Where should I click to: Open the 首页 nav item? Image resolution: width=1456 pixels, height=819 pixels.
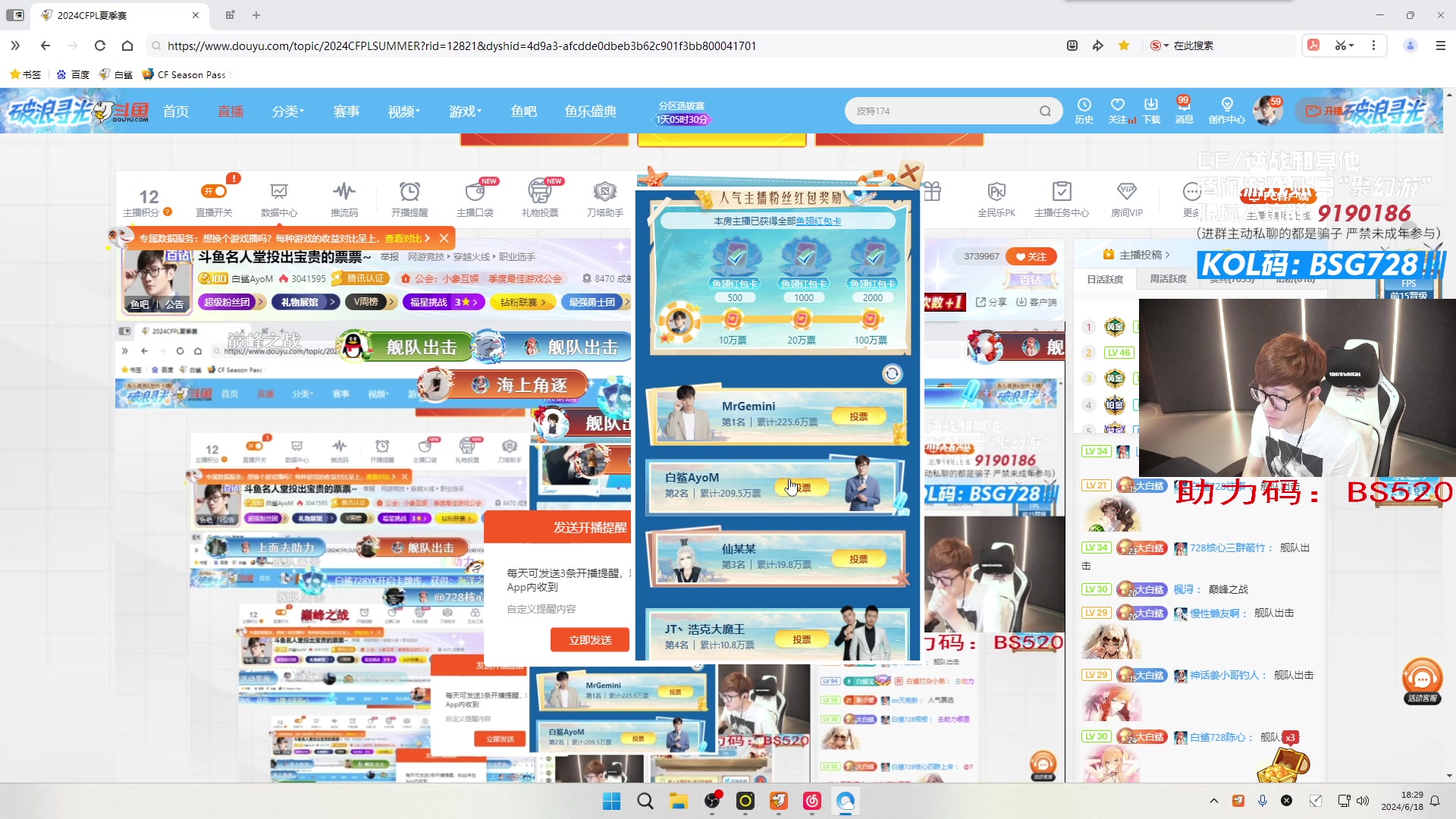point(176,111)
